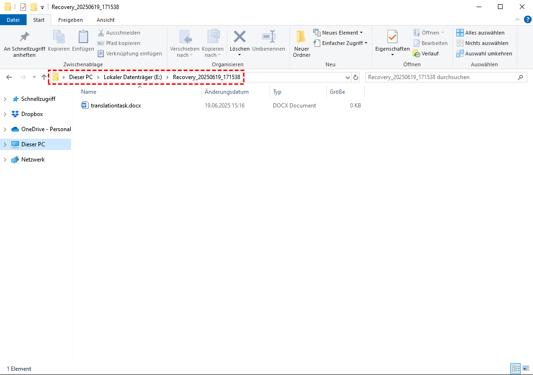This screenshot has height=375, width=533.
Task: Go forward with the right arrow
Action: (23, 77)
